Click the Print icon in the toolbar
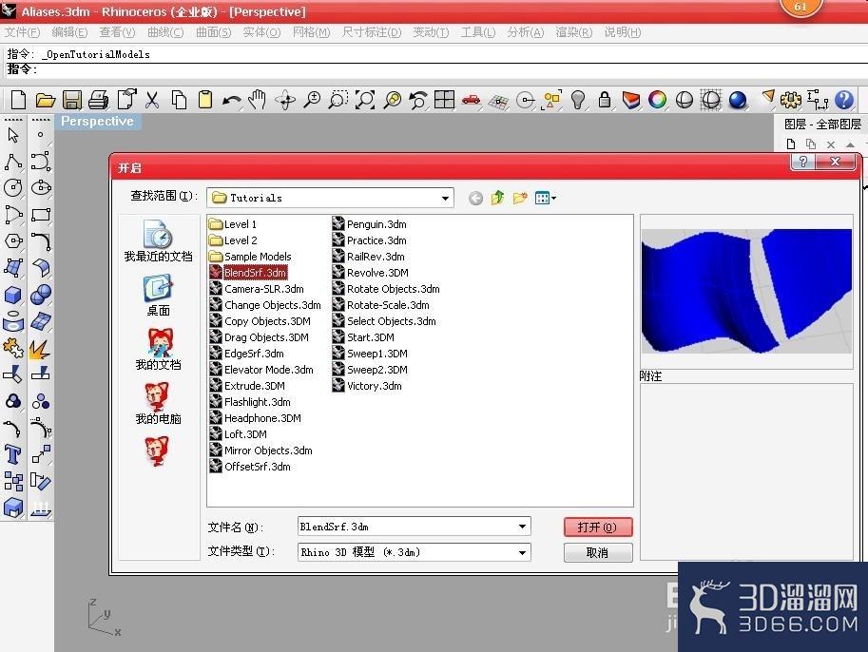The image size is (868, 652). (x=99, y=100)
